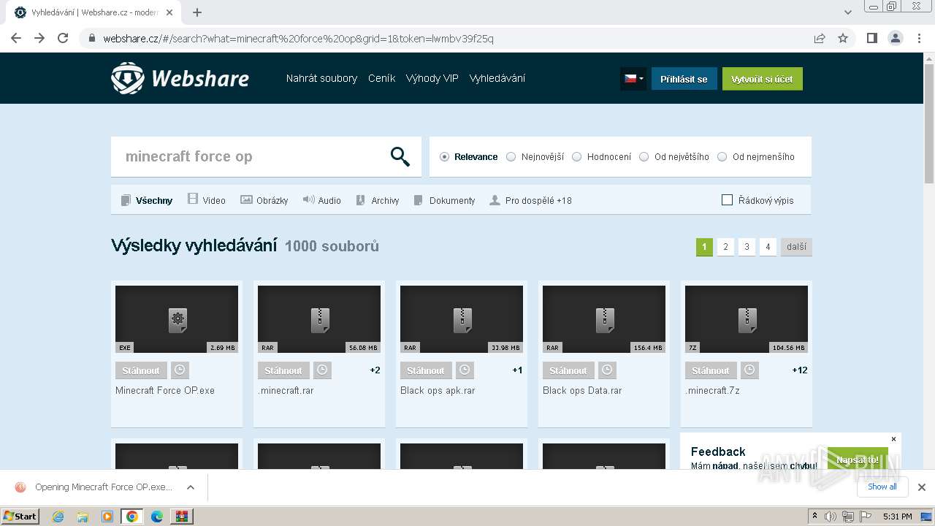Image resolution: width=935 pixels, height=526 pixels.
Task: Open the Chrome three-dot menu
Action: click(919, 38)
